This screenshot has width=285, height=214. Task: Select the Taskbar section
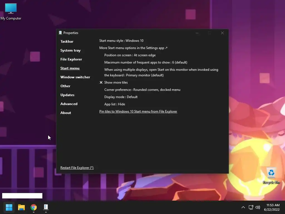[67, 42]
